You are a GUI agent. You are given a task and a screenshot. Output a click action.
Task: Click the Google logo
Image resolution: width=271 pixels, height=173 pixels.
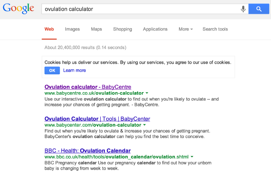pos(19,9)
